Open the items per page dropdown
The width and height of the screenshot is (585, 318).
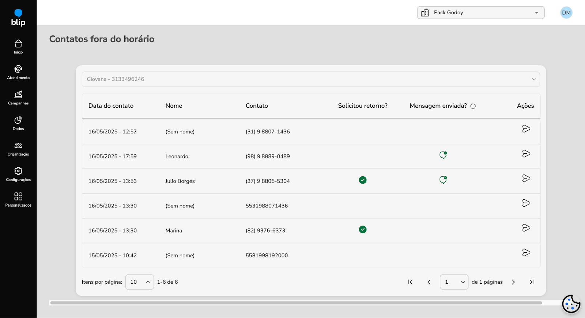click(x=139, y=282)
